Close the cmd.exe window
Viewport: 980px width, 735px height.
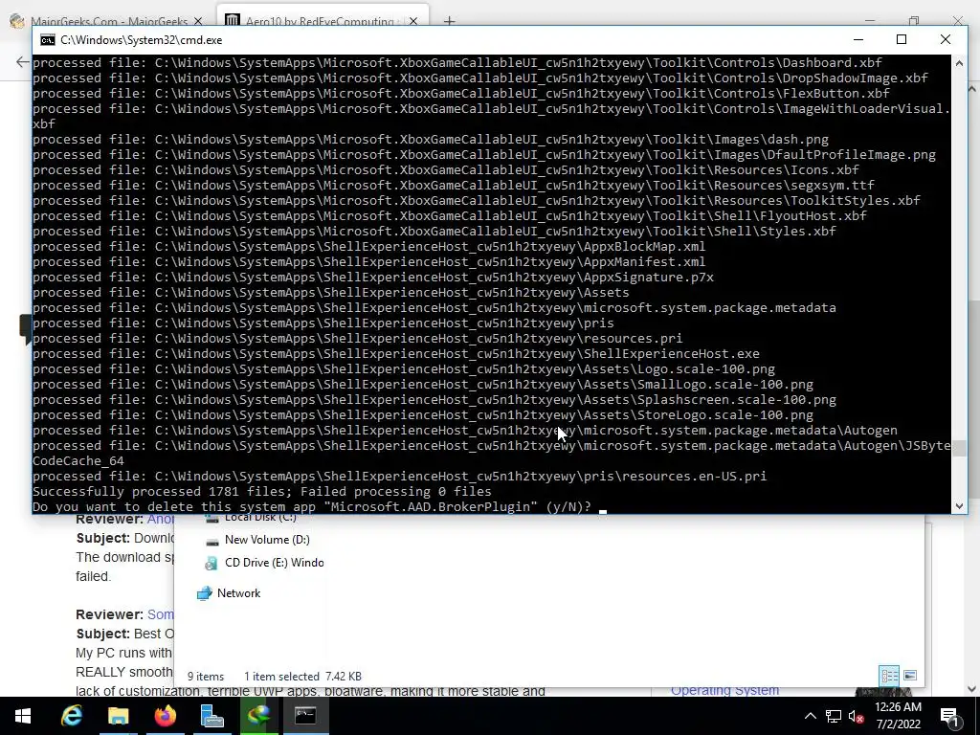(x=945, y=39)
